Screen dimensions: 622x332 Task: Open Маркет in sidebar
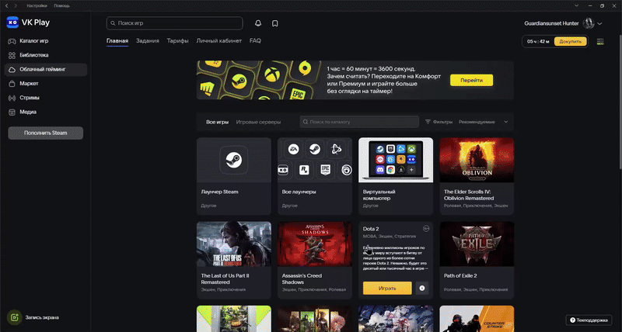(x=46, y=84)
